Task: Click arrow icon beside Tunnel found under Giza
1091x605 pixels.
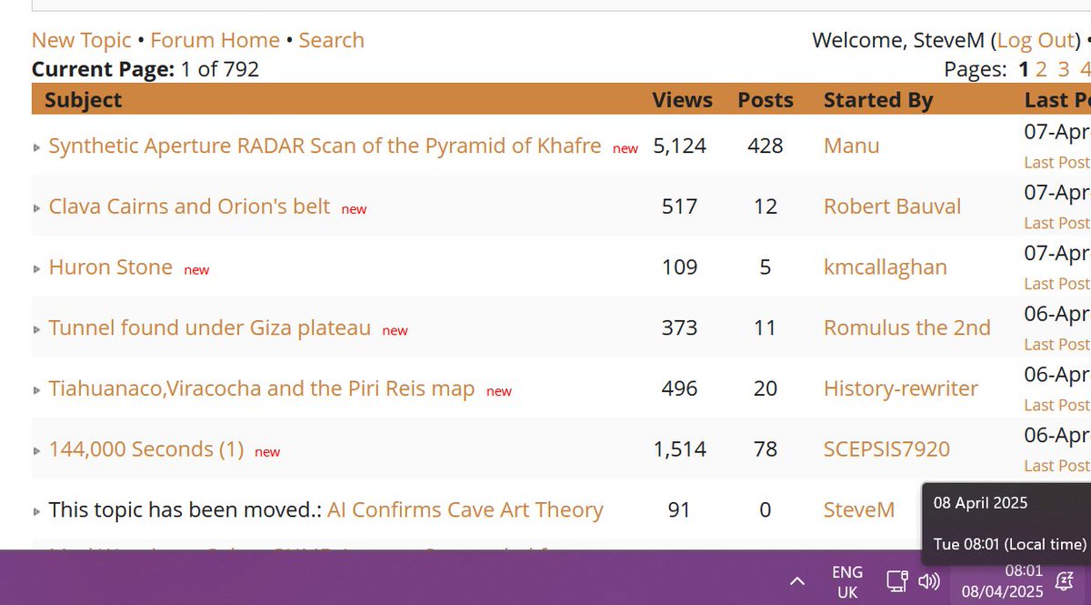Action: pyautogui.click(x=37, y=329)
